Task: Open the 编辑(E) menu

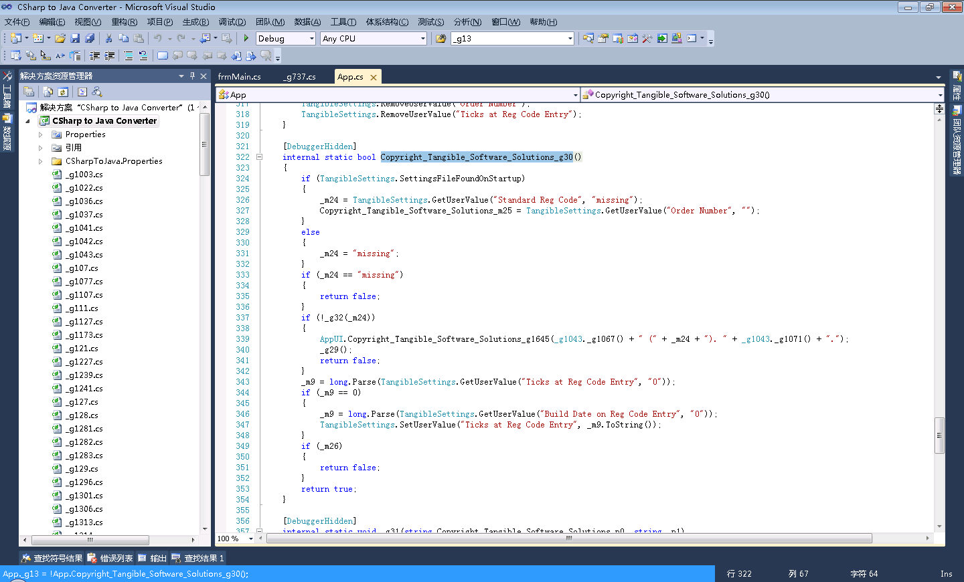Action: [x=52, y=22]
